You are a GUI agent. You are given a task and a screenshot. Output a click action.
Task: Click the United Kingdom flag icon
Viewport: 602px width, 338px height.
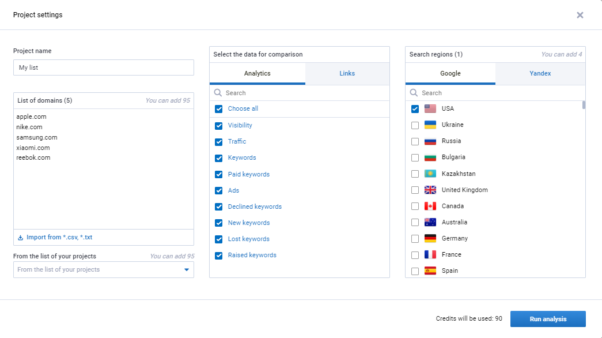click(x=430, y=190)
